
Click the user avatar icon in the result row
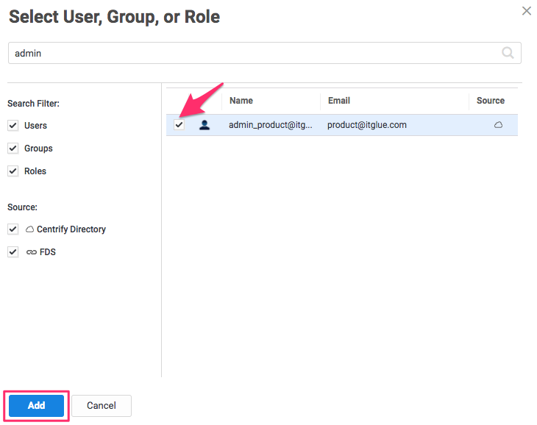205,125
